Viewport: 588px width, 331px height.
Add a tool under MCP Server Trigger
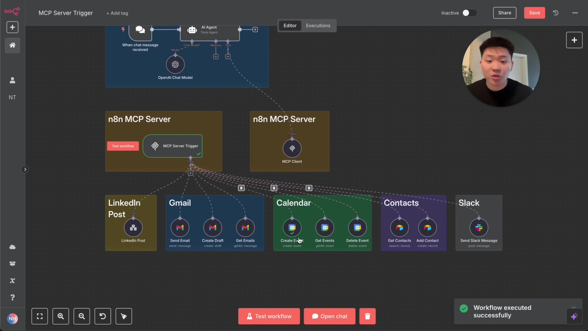[191, 173]
